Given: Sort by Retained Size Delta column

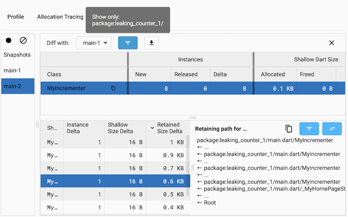Looking at the screenshot, I should coord(168,128).
